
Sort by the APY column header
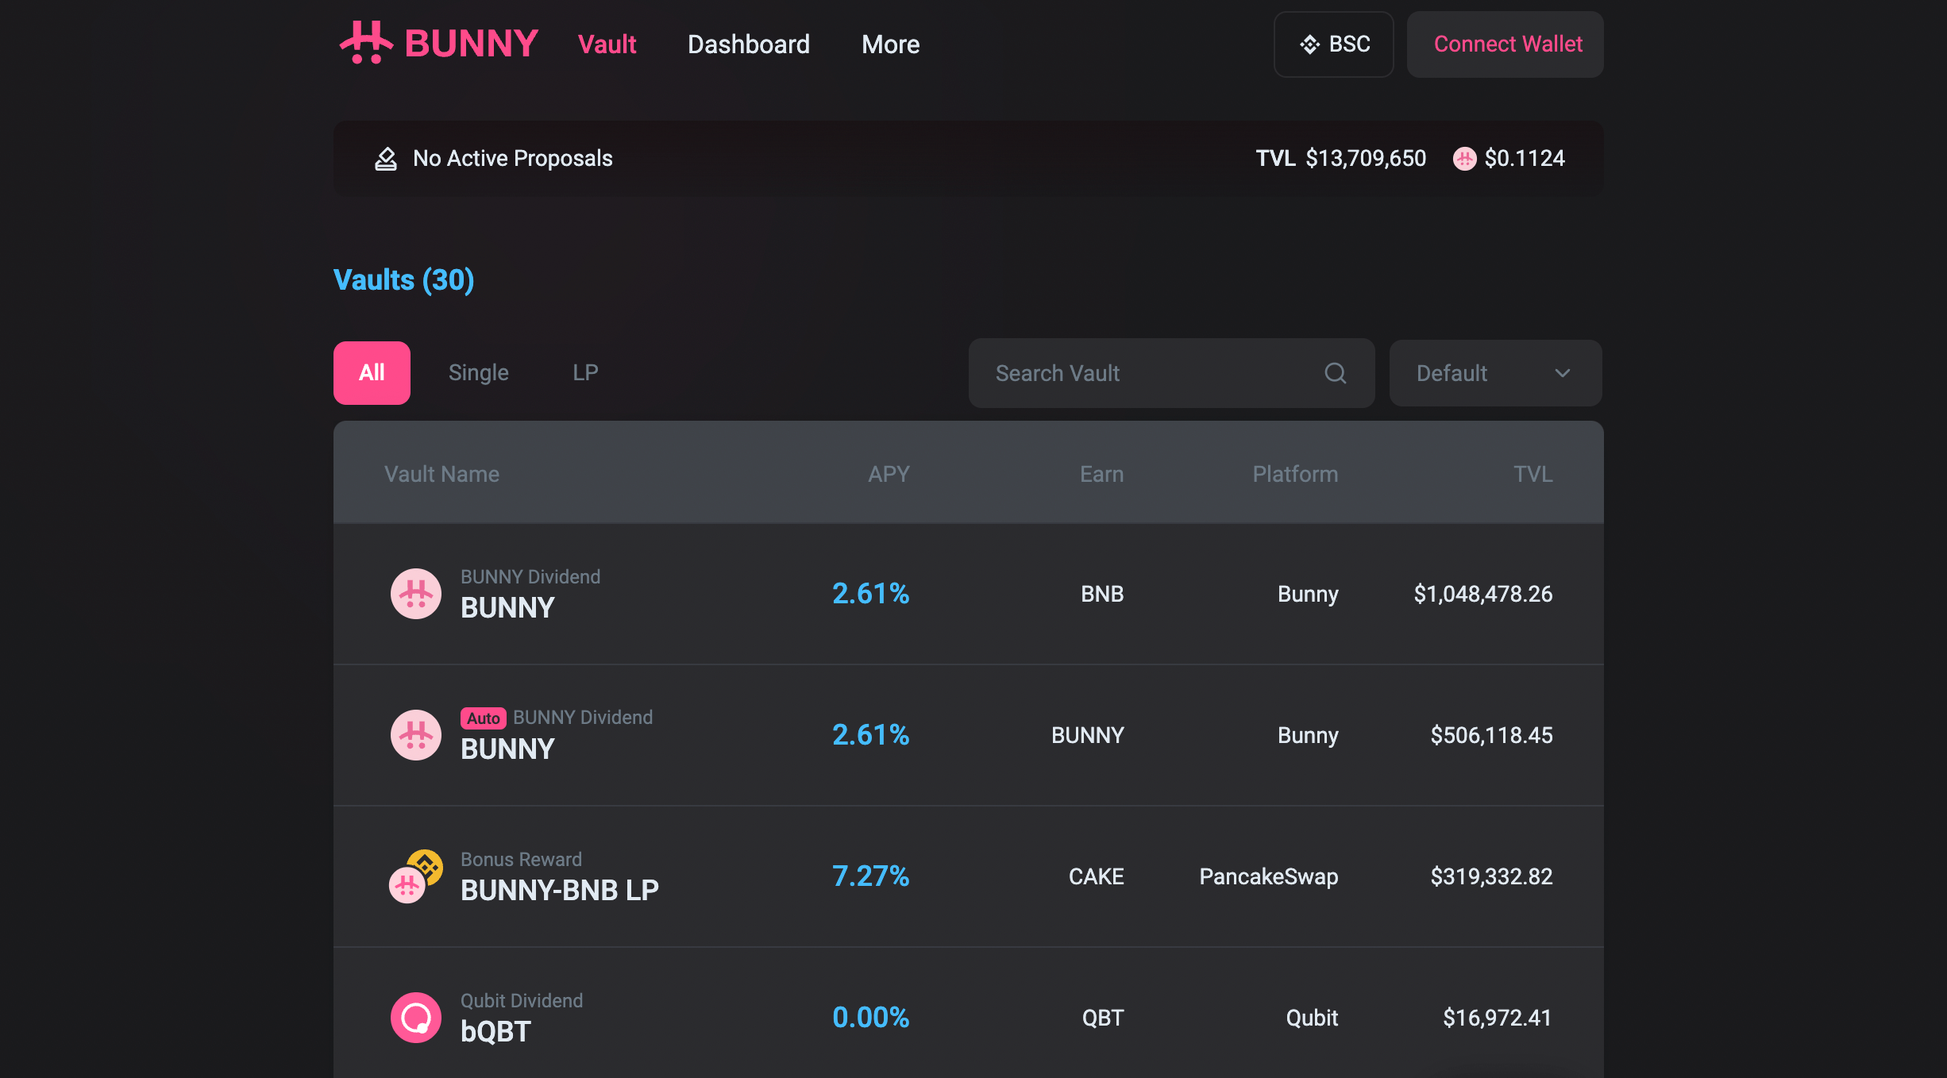889,474
